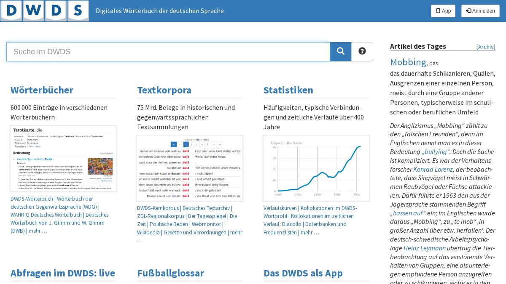506x284 pixels.
Task: Open the Politische Reden link
Action: pos(169,224)
